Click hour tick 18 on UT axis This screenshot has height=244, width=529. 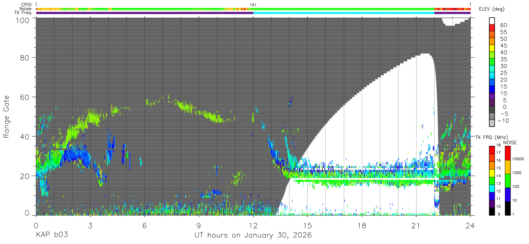362,225
